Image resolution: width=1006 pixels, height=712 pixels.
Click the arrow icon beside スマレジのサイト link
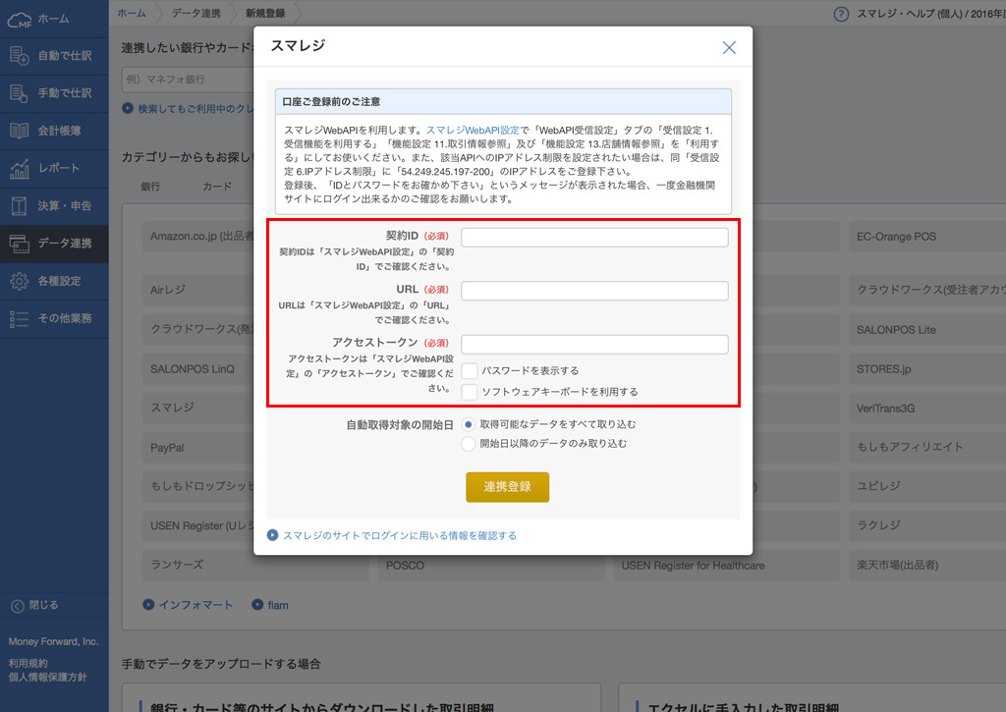(x=273, y=535)
